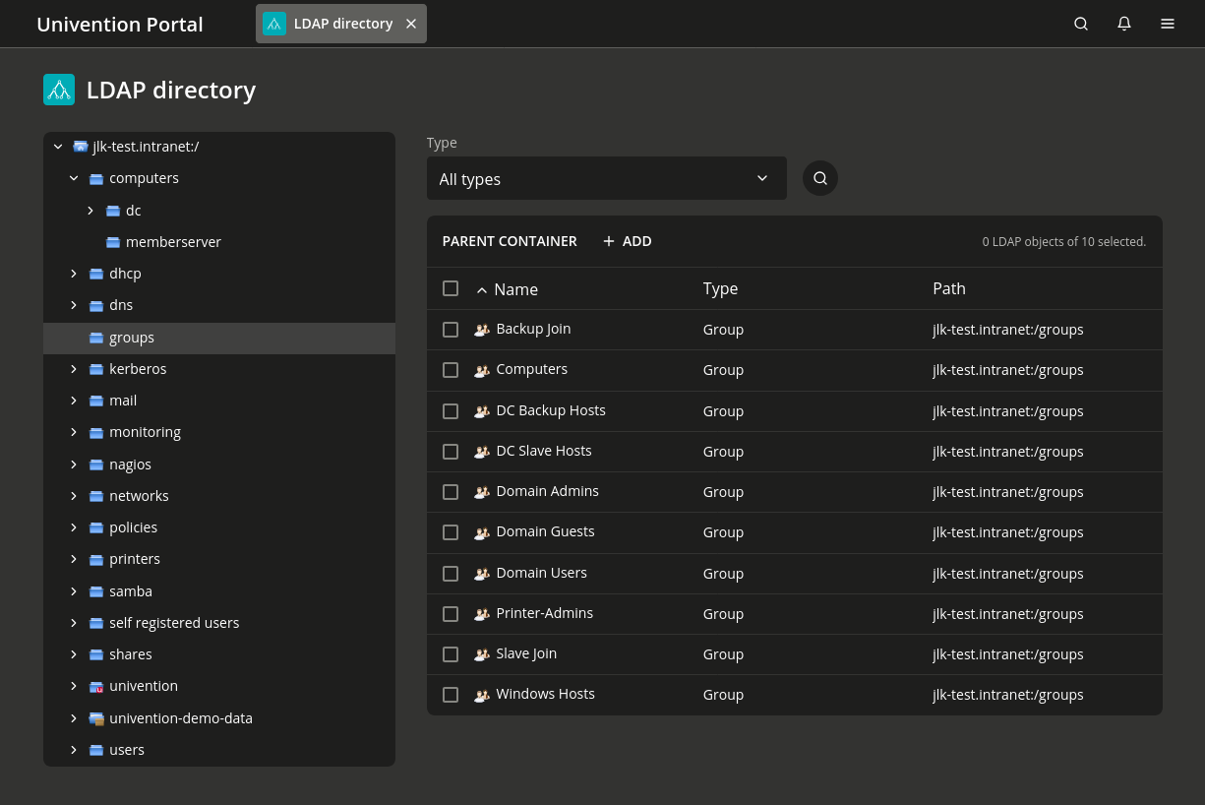Click the jlk-test.intranet domain root icon
The height and width of the screenshot is (805, 1205).
point(81,147)
